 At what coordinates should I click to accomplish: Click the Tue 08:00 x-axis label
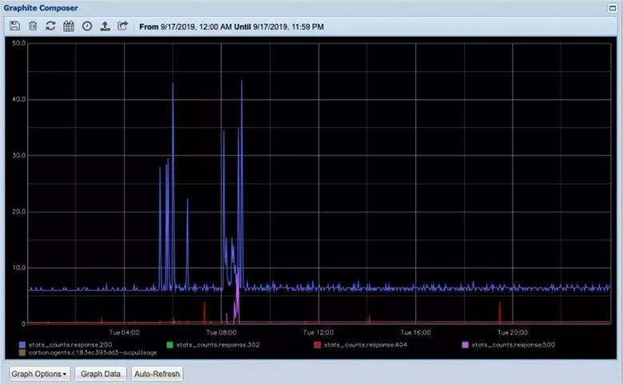point(221,331)
